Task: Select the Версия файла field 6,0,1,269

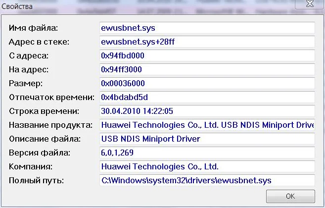Action: point(207,153)
